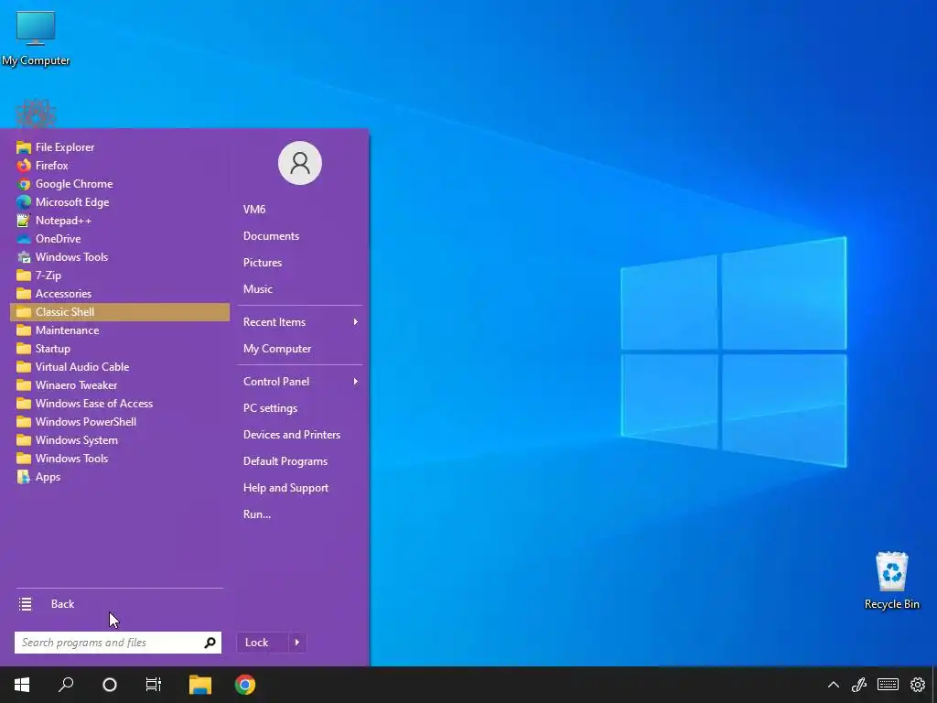
Task: Launch Microsoft Edge from the programs list
Action: tap(120, 202)
